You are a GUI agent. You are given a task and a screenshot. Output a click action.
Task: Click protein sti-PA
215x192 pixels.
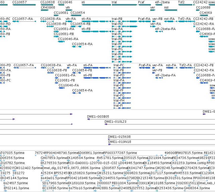(97, 68)
